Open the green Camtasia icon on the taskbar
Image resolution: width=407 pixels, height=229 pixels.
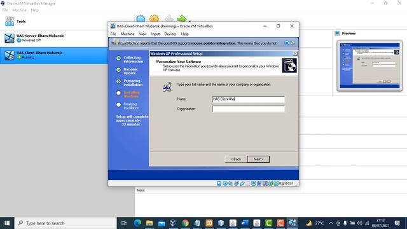click(x=268, y=223)
